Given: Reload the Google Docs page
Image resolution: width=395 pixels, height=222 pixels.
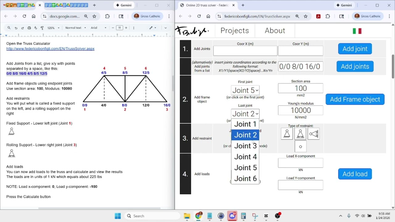Looking at the screenshot, I should click(24, 16).
